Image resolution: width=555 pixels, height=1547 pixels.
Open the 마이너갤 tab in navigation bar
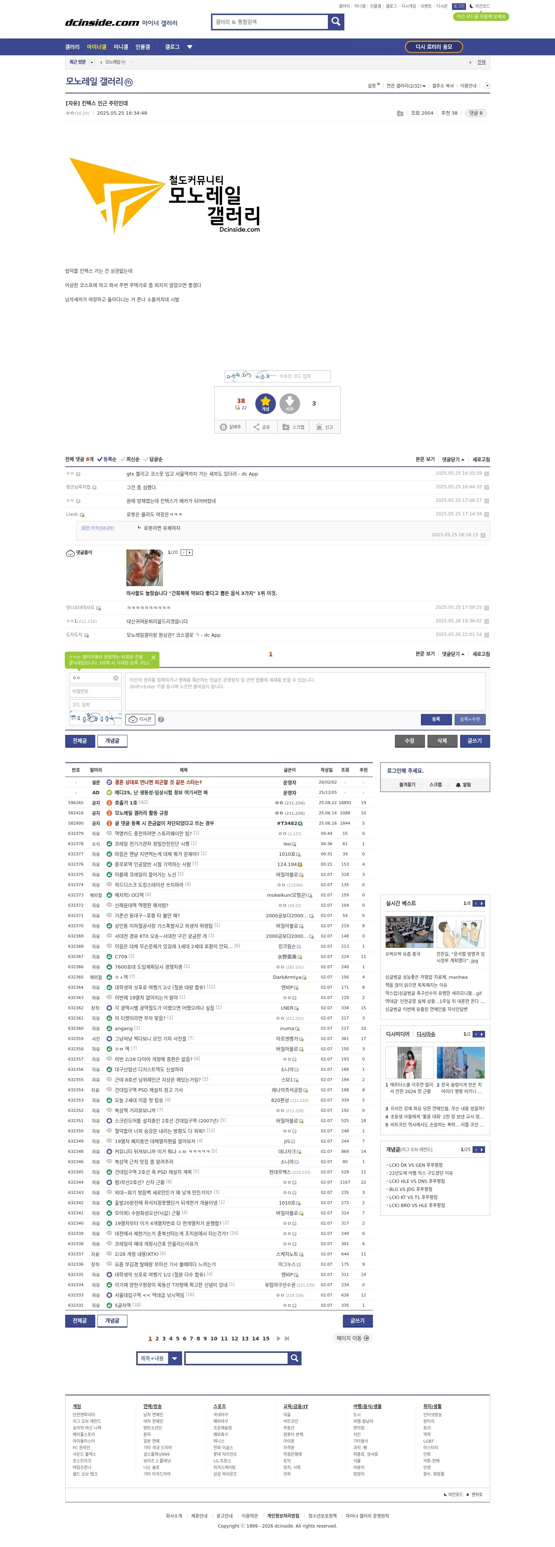point(96,47)
